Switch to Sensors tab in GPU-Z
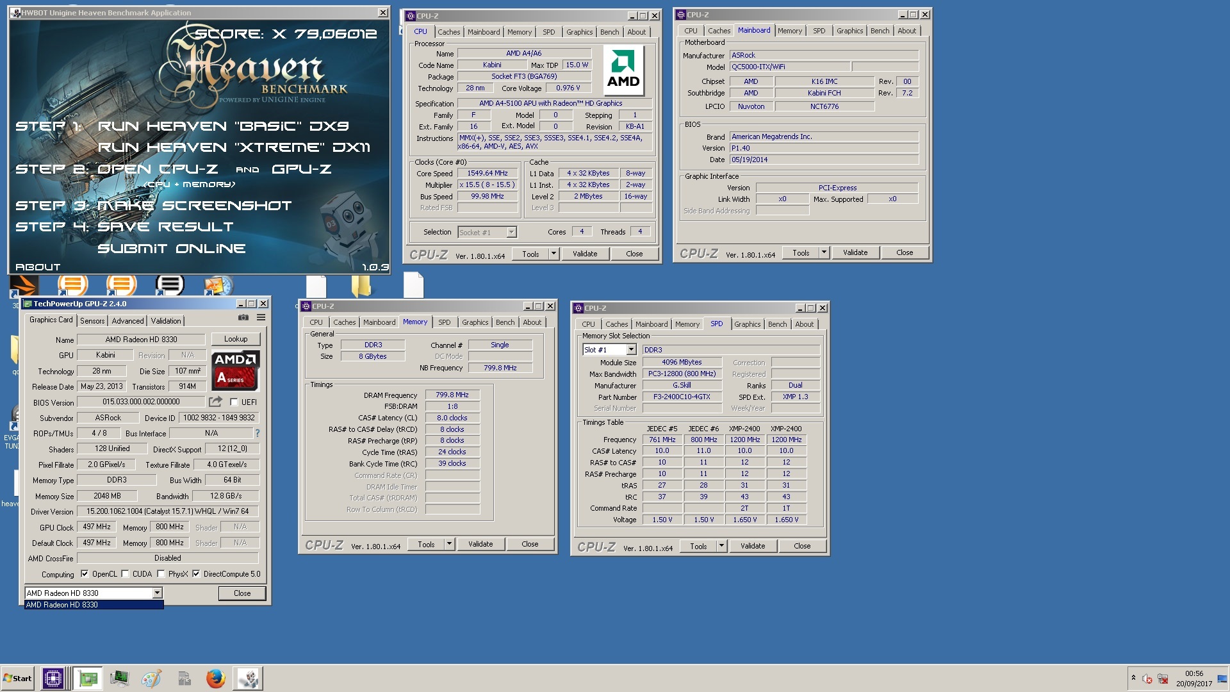 click(x=92, y=321)
